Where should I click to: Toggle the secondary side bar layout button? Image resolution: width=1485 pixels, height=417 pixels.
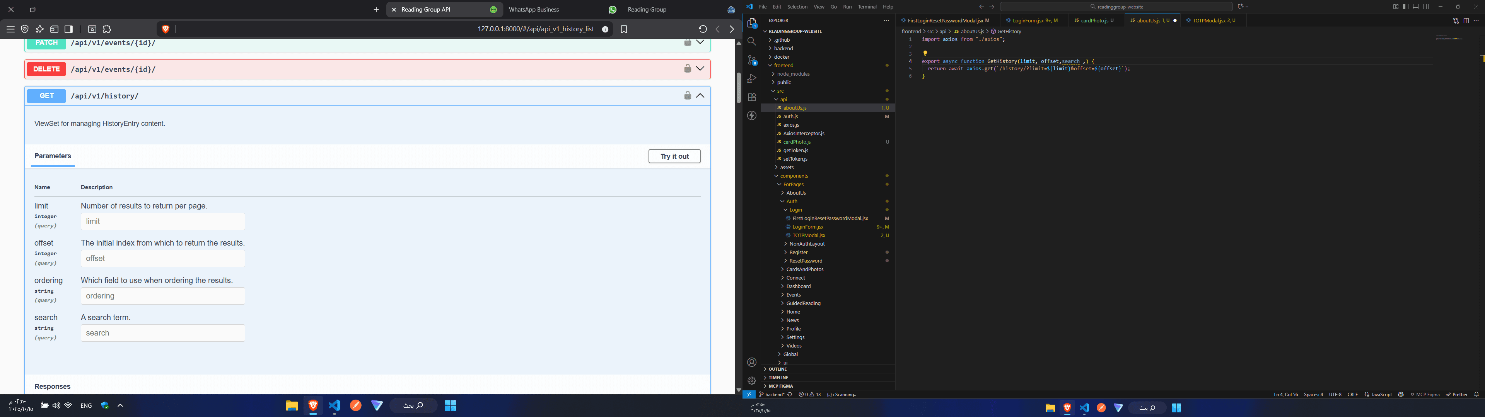tap(1426, 7)
